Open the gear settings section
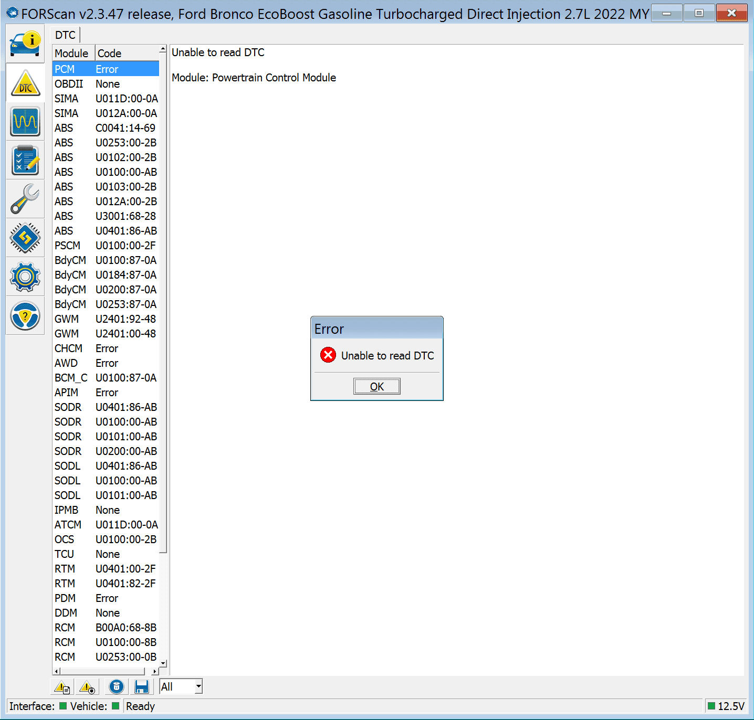Viewport: 754px width, 720px height. coord(25,277)
